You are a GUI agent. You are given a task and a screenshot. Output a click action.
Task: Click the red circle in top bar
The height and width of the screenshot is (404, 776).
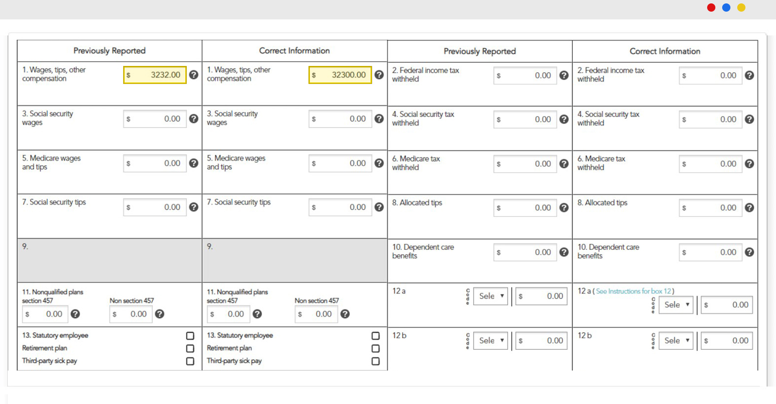(x=711, y=7)
